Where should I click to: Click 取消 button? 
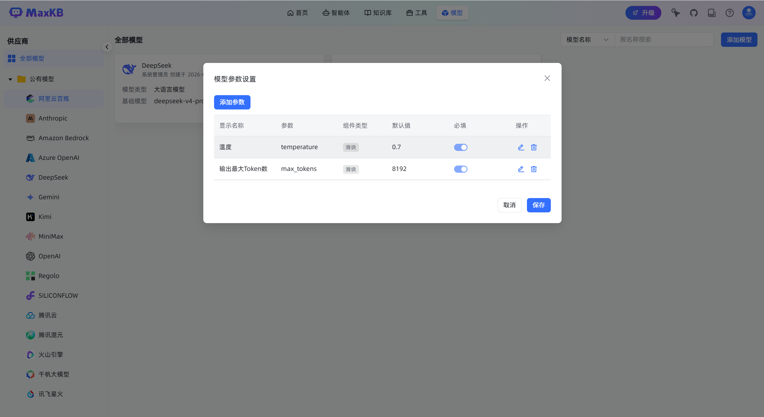[x=509, y=205]
